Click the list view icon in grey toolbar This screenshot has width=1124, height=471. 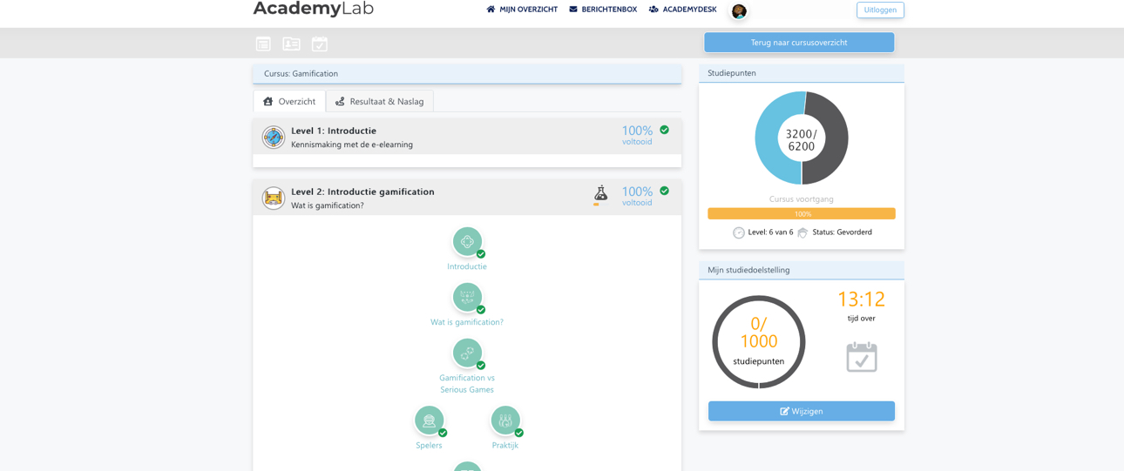(x=263, y=44)
